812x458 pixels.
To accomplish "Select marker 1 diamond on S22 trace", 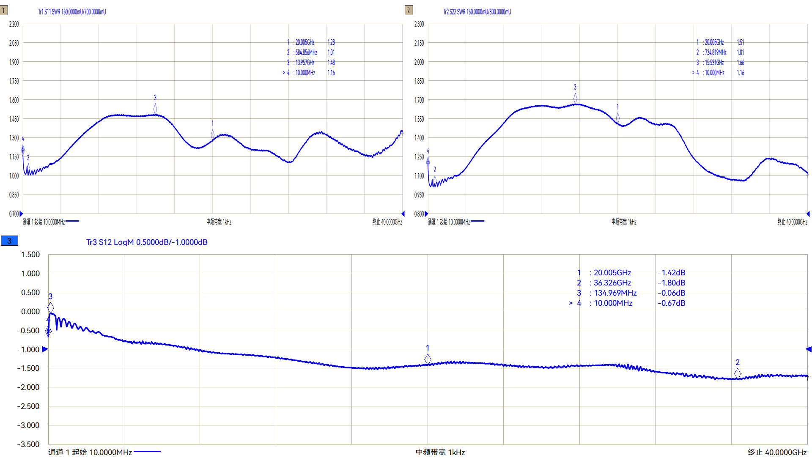I will pos(617,118).
